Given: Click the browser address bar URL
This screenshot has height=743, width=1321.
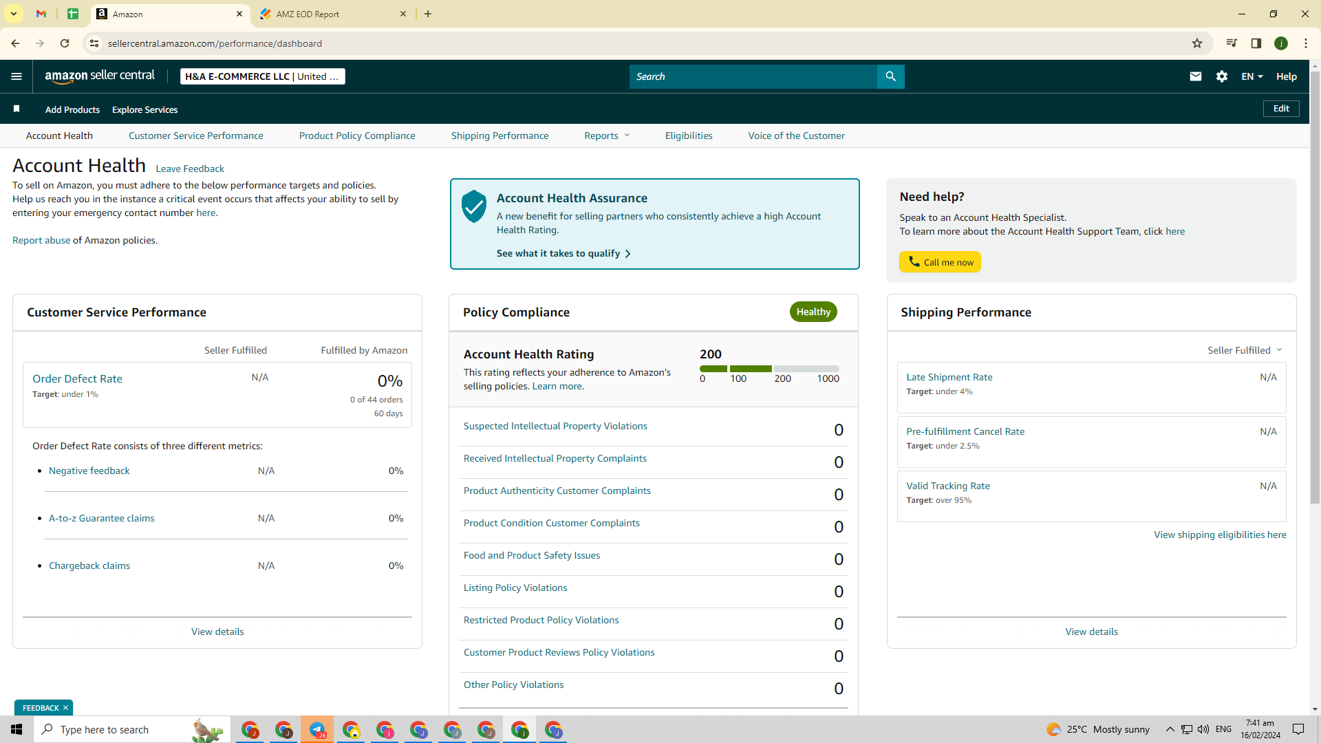Looking at the screenshot, I should 215,43.
